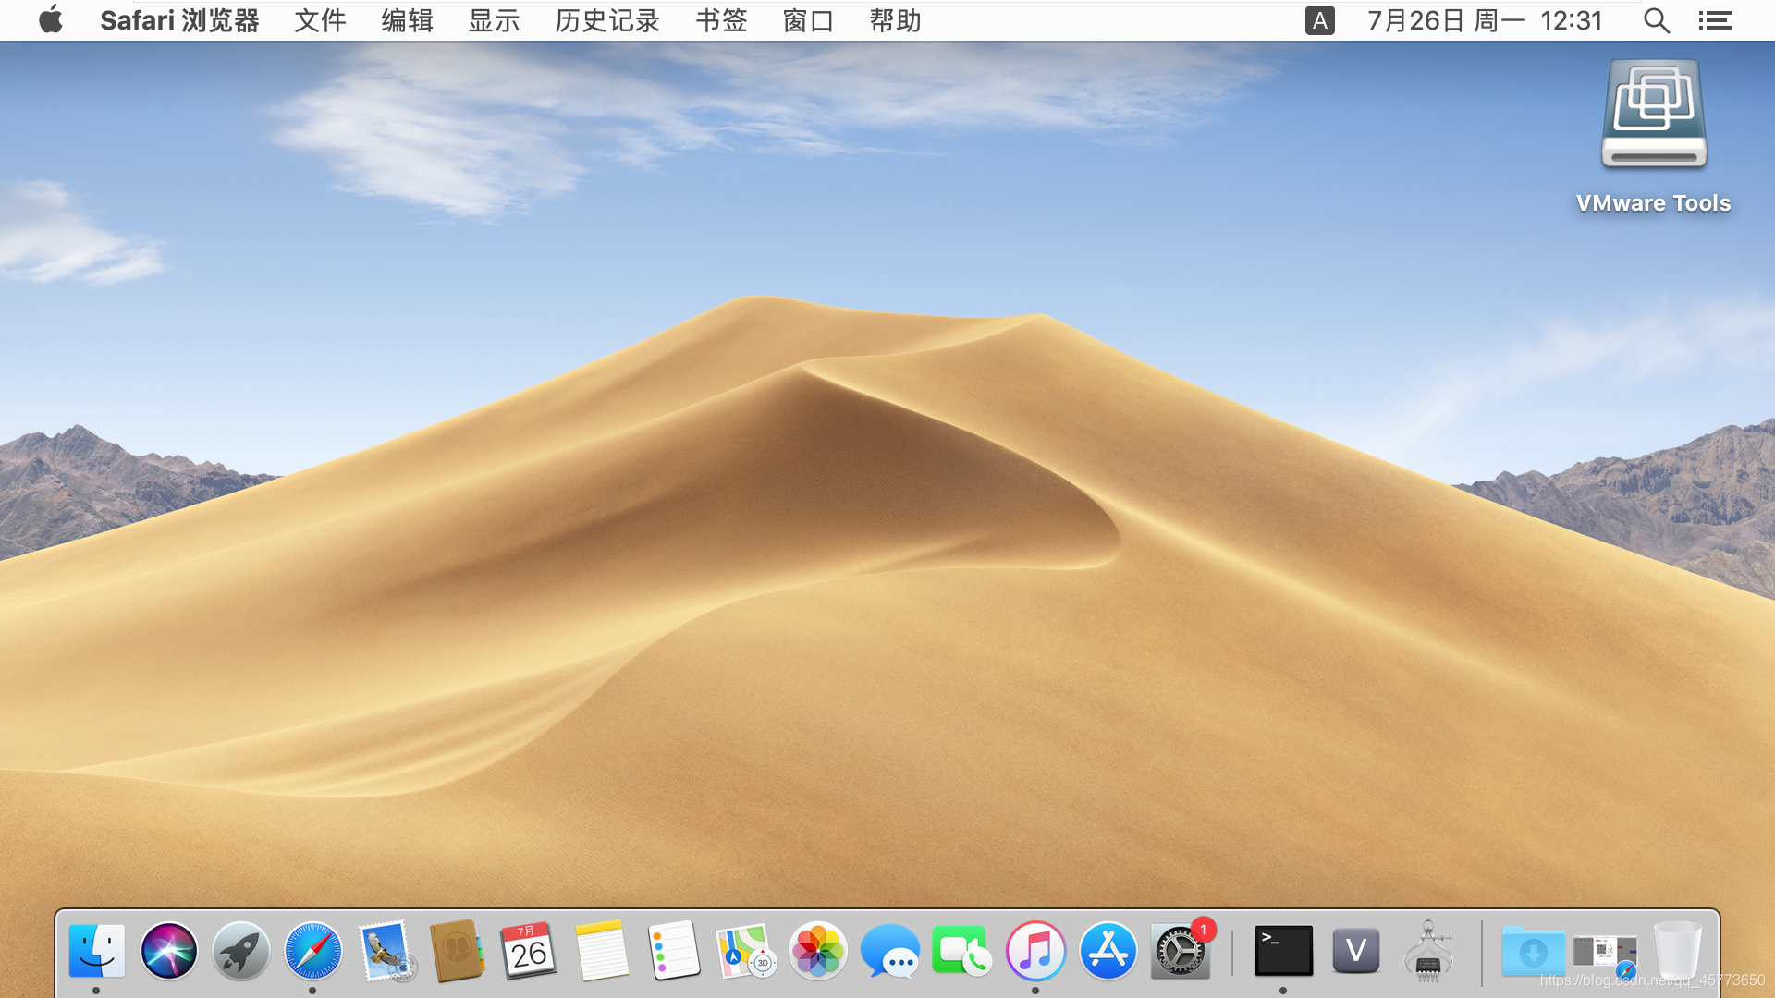The height and width of the screenshot is (998, 1775).
Task: Open iTunes music icon in Dock
Action: pyautogui.click(x=1035, y=951)
